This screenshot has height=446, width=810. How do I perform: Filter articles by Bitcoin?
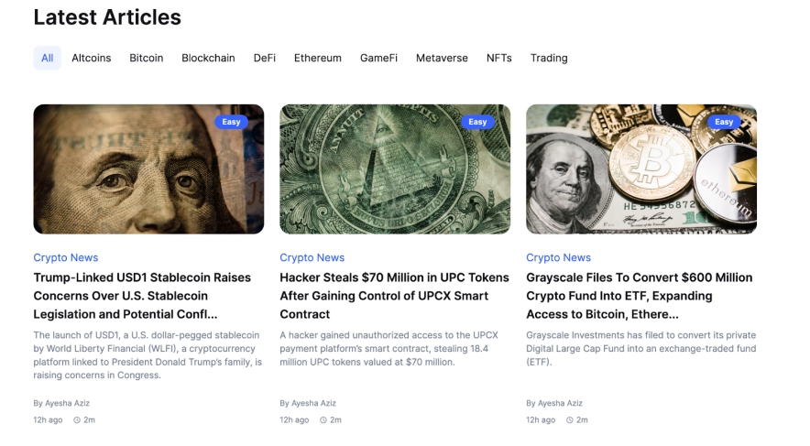tap(147, 58)
